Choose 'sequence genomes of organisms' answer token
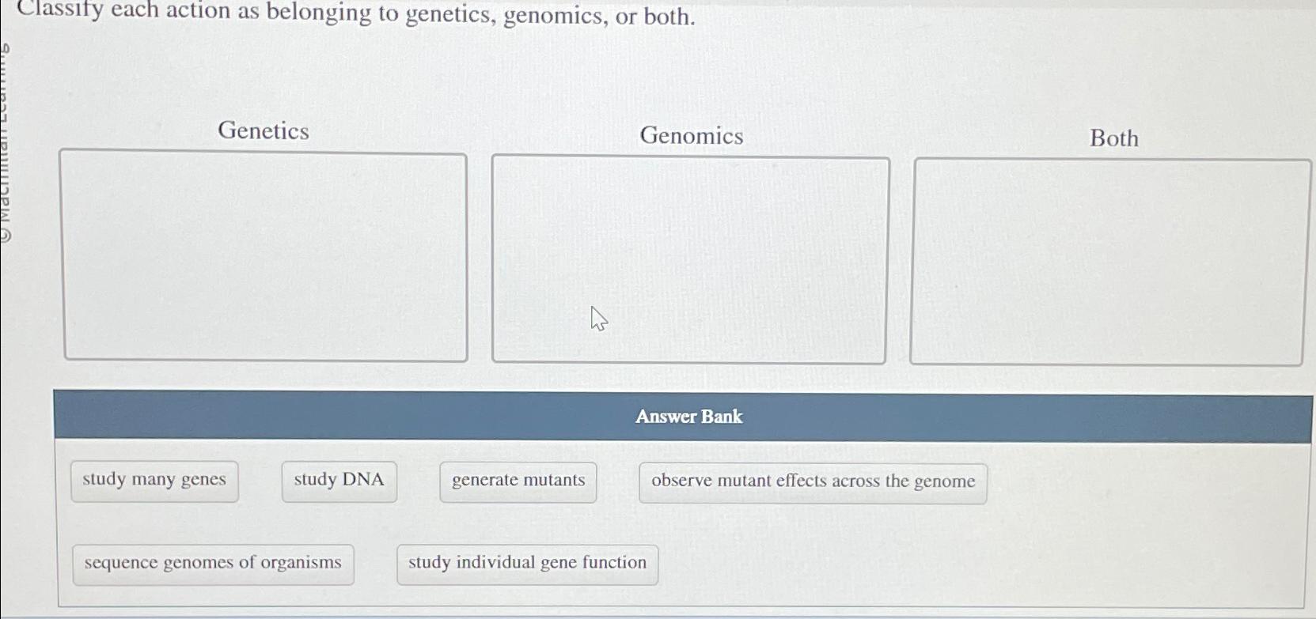 pyautogui.click(x=213, y=562)
